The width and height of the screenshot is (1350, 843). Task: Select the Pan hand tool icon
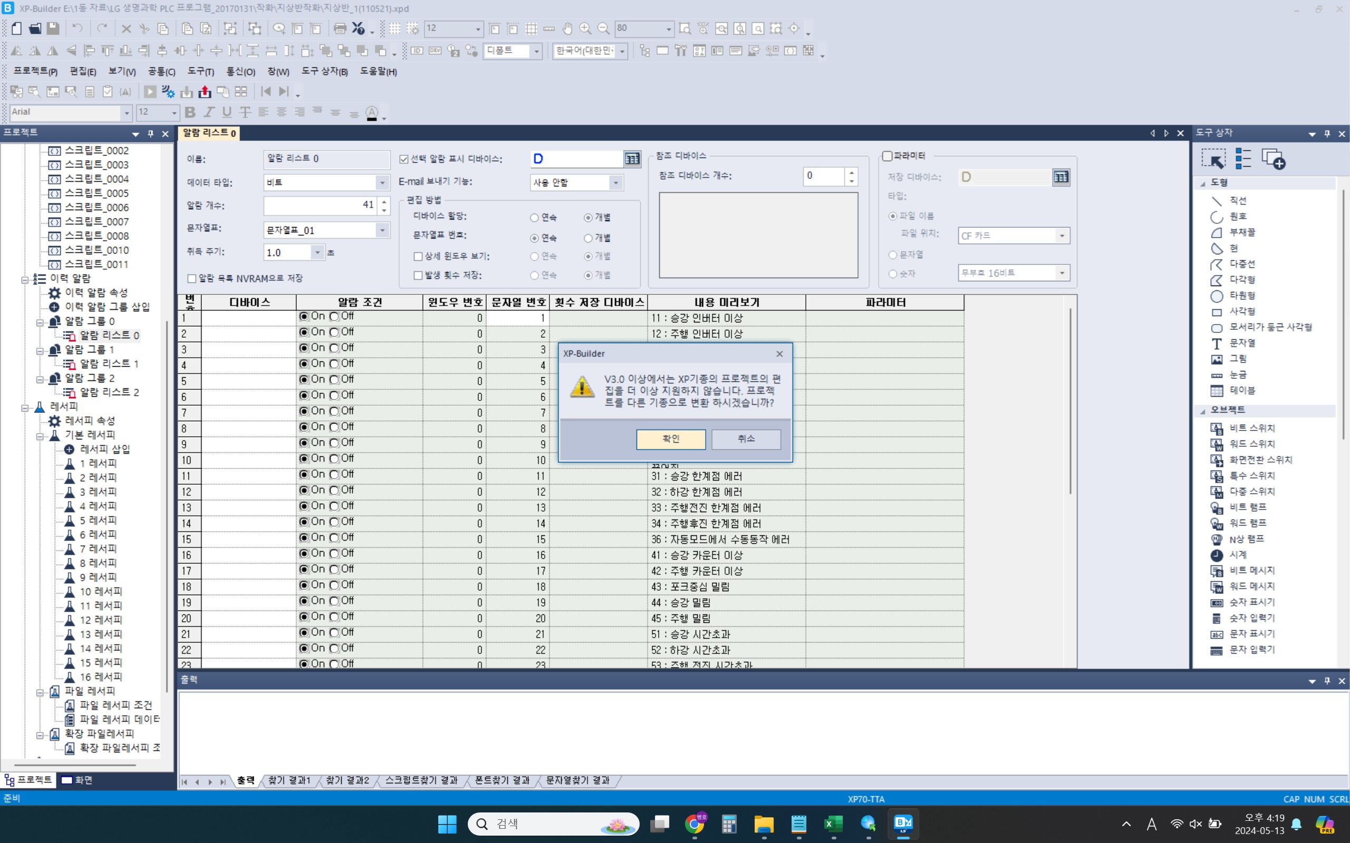point(567,28)
